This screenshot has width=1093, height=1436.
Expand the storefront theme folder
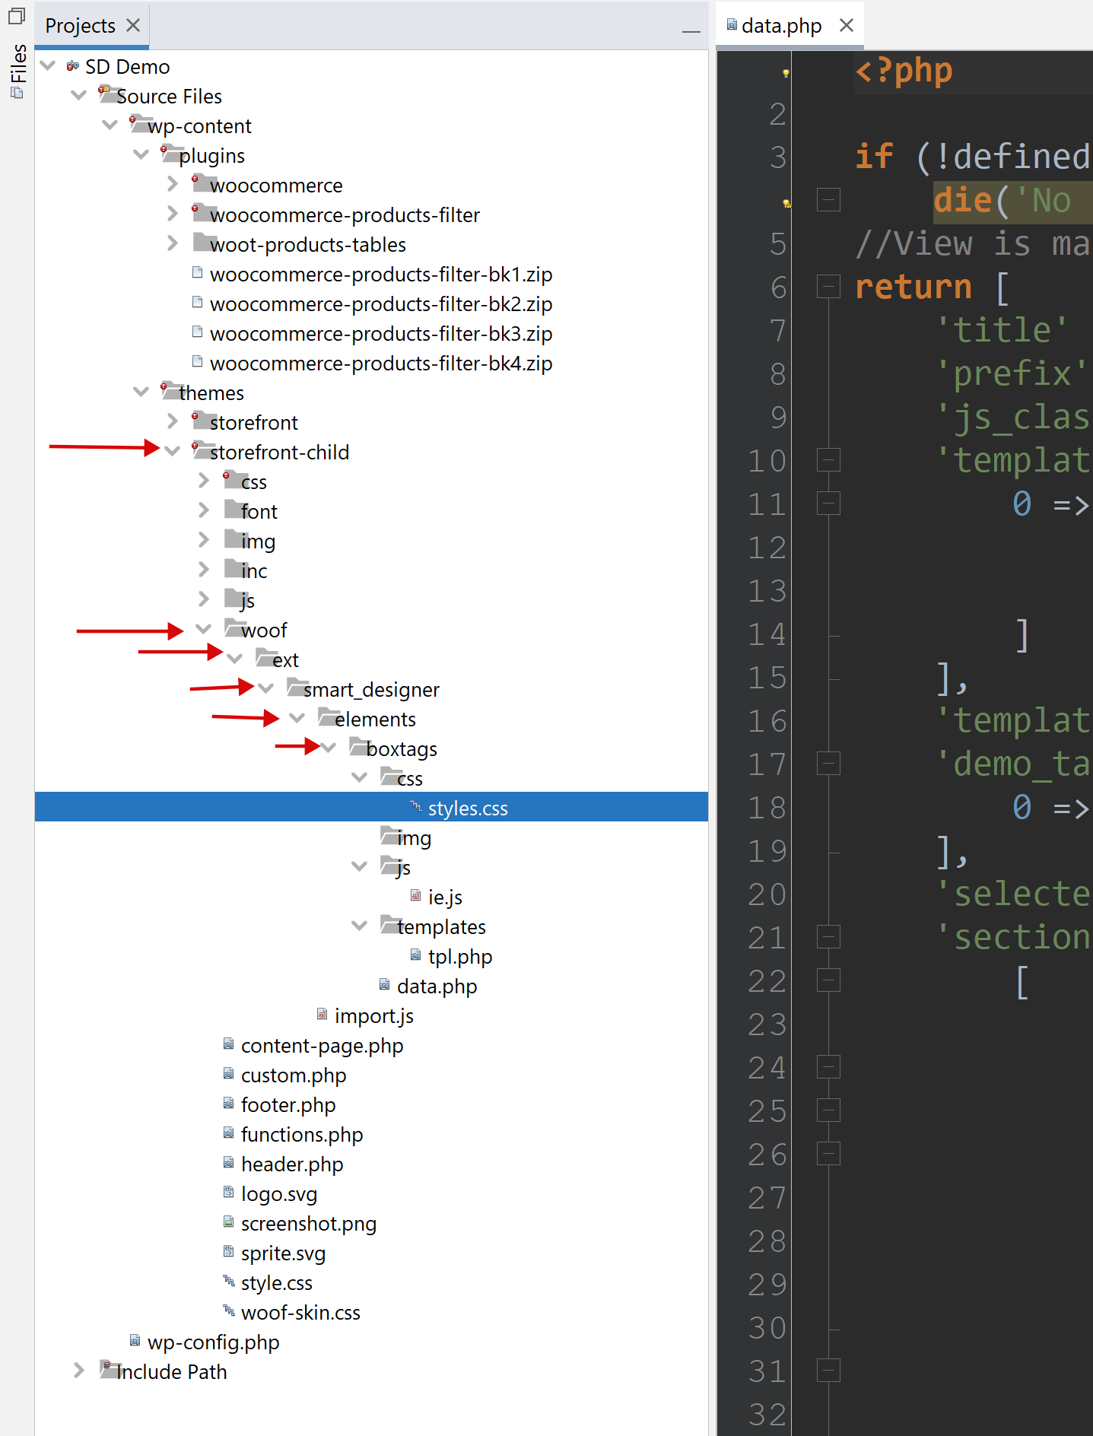coord(173,421)
